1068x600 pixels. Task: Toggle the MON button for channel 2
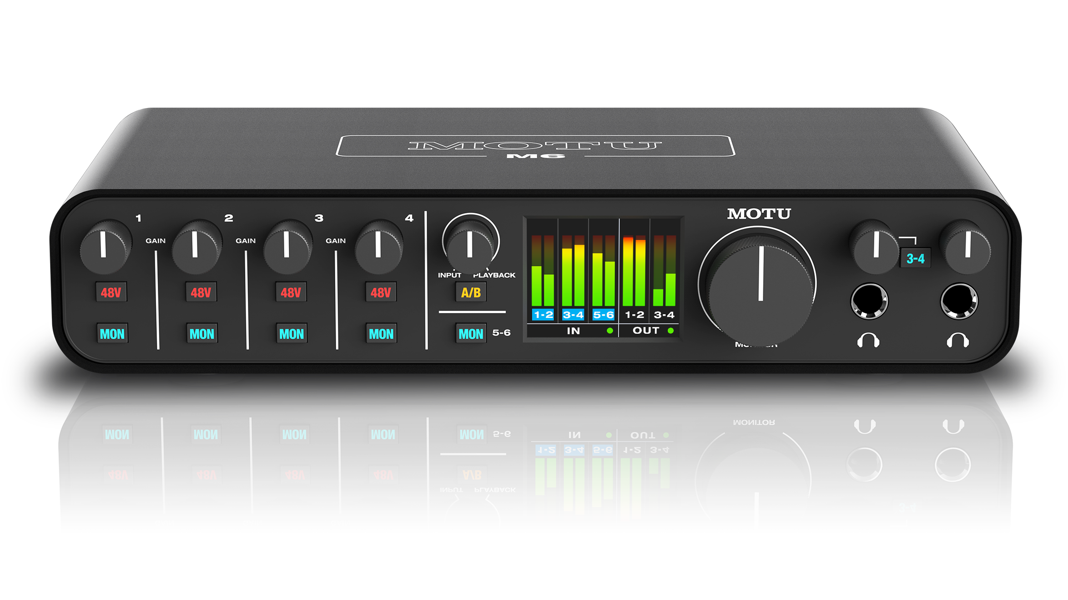click(202, 334)
